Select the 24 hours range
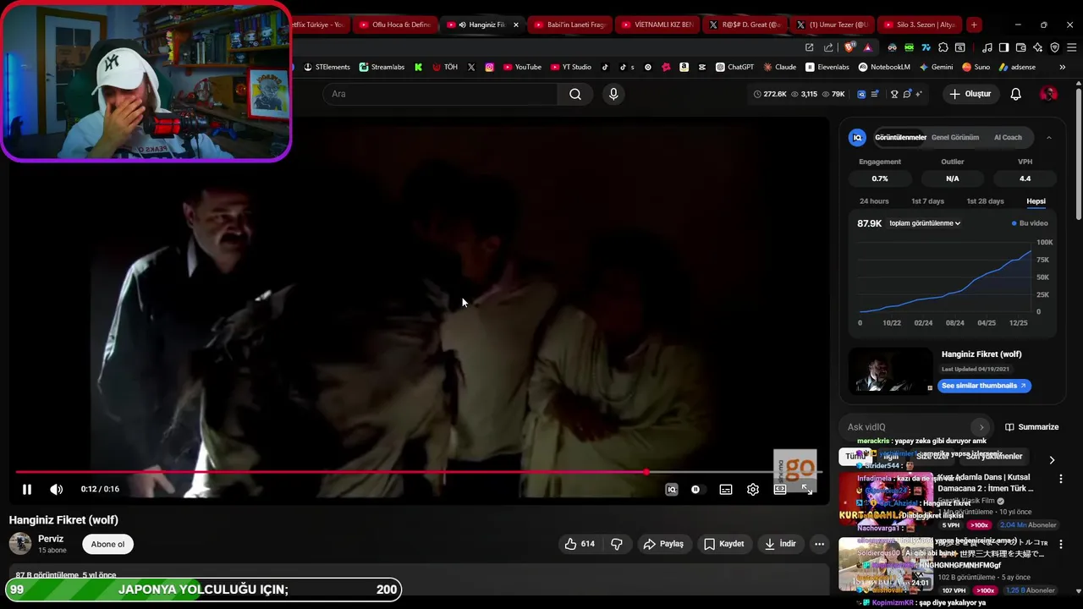Screen dimensions: 1083x609 tap(874, 201)
